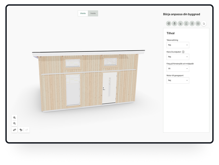Undo the last change

pos(21,130)
